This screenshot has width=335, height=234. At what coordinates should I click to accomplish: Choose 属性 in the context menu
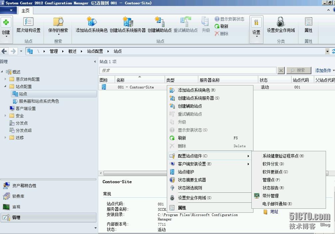[x=210, y=208]
